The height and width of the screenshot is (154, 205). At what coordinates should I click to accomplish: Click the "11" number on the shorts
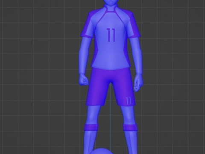click(129, 101)
